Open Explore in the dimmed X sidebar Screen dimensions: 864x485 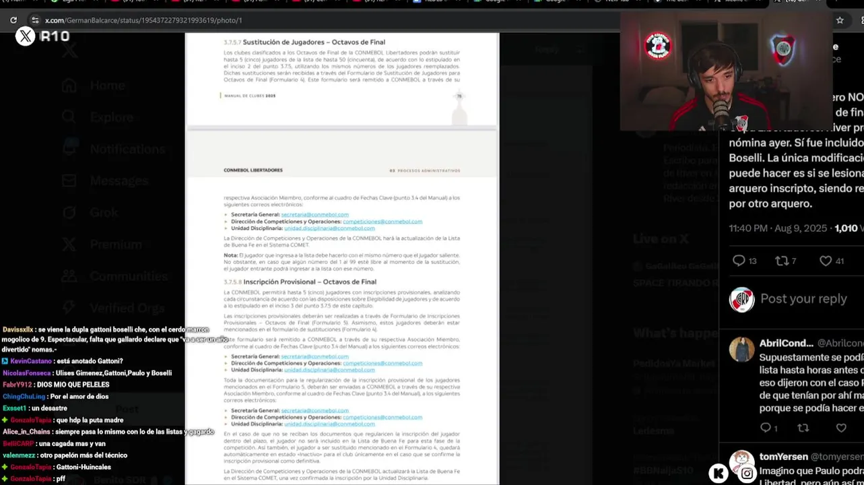pos(98,117)
